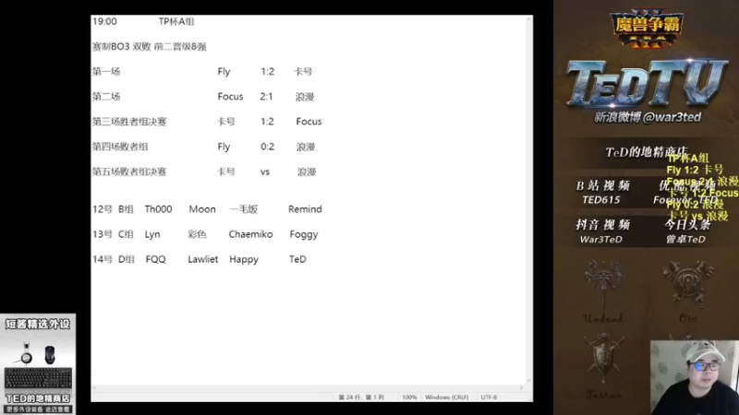Screen dimensions: 739x415
Task: Click 'FQQ' player name
Action: pyautogui.click(x=155, y=259)
